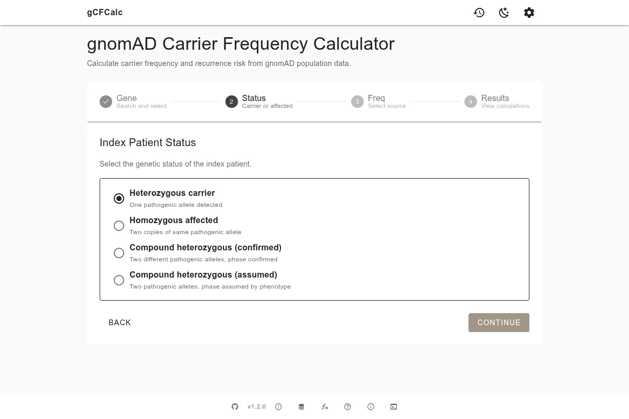Viewport: 629px width, 419px height.
Task: Open the info circle icon in the footer
Action: coord(371,406)
